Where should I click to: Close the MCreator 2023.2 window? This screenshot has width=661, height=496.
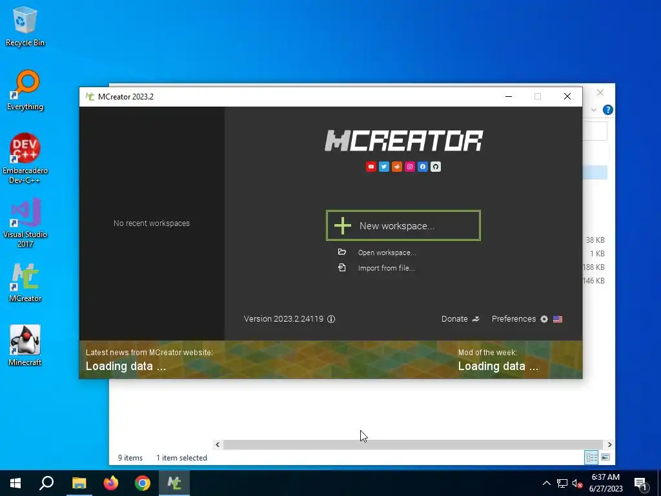(567, 97)
